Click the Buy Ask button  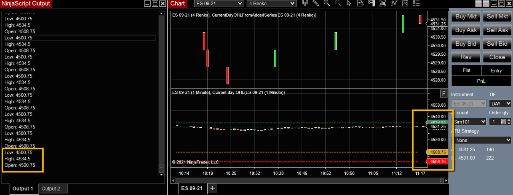[466, 30]
